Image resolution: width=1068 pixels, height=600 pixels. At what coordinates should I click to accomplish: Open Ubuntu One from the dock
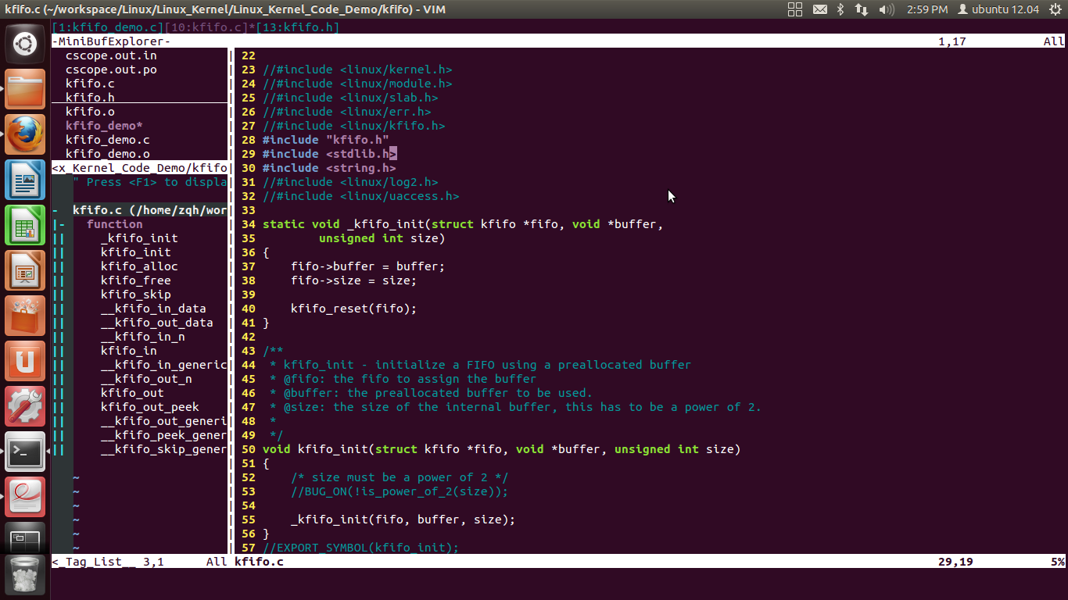(x=25, y=359)
